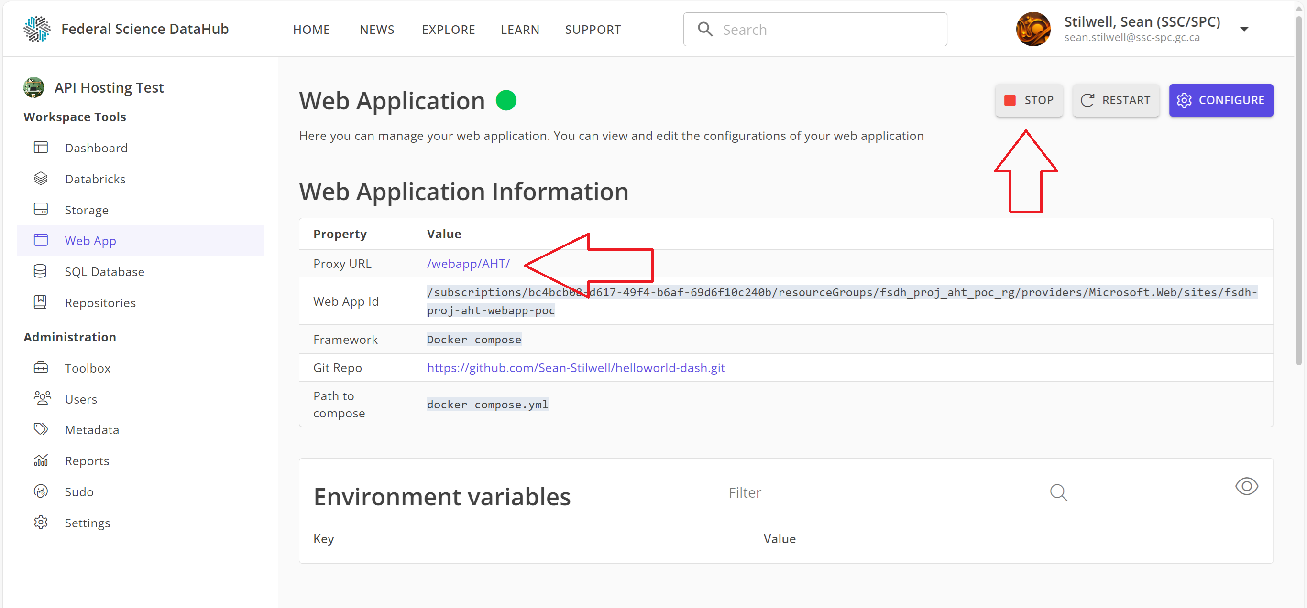This screenshot has width=1307, height=608.
Task: Select the Databricks sidebar icon
Action: [x=41, y=178]
